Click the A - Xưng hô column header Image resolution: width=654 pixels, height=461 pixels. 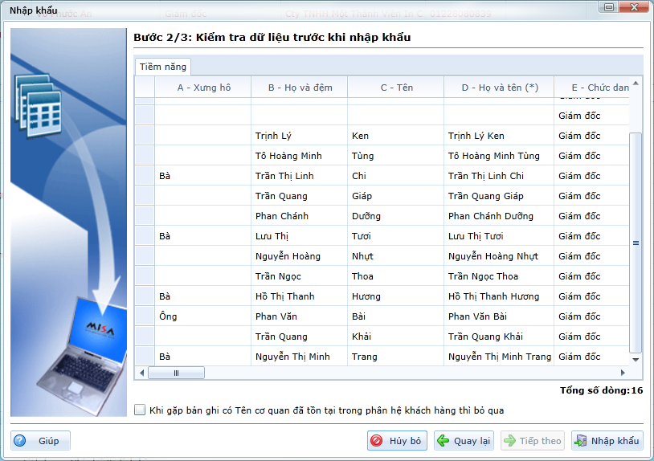(x=203, y=88)
